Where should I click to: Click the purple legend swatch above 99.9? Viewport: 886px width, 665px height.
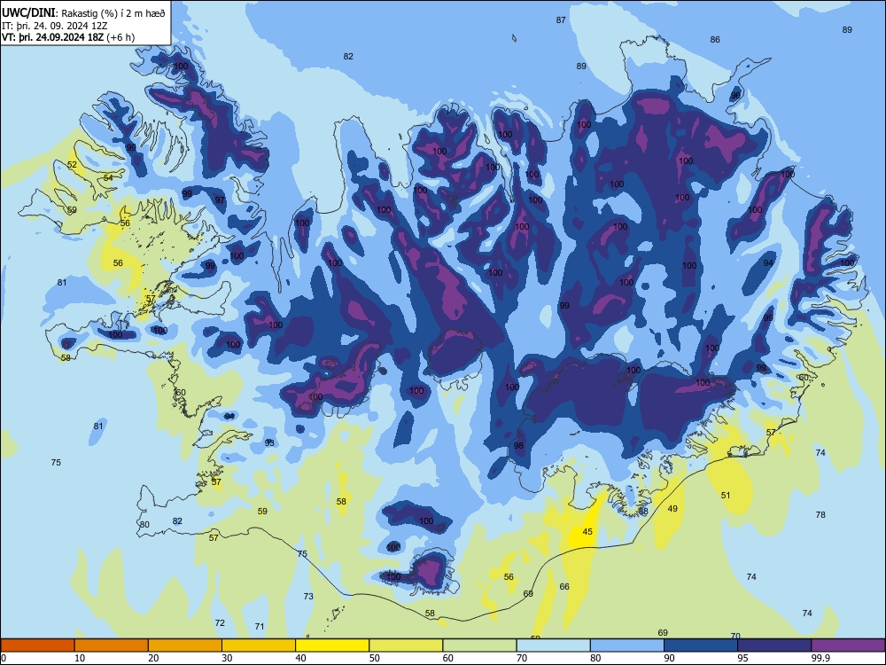click(848, 645)
